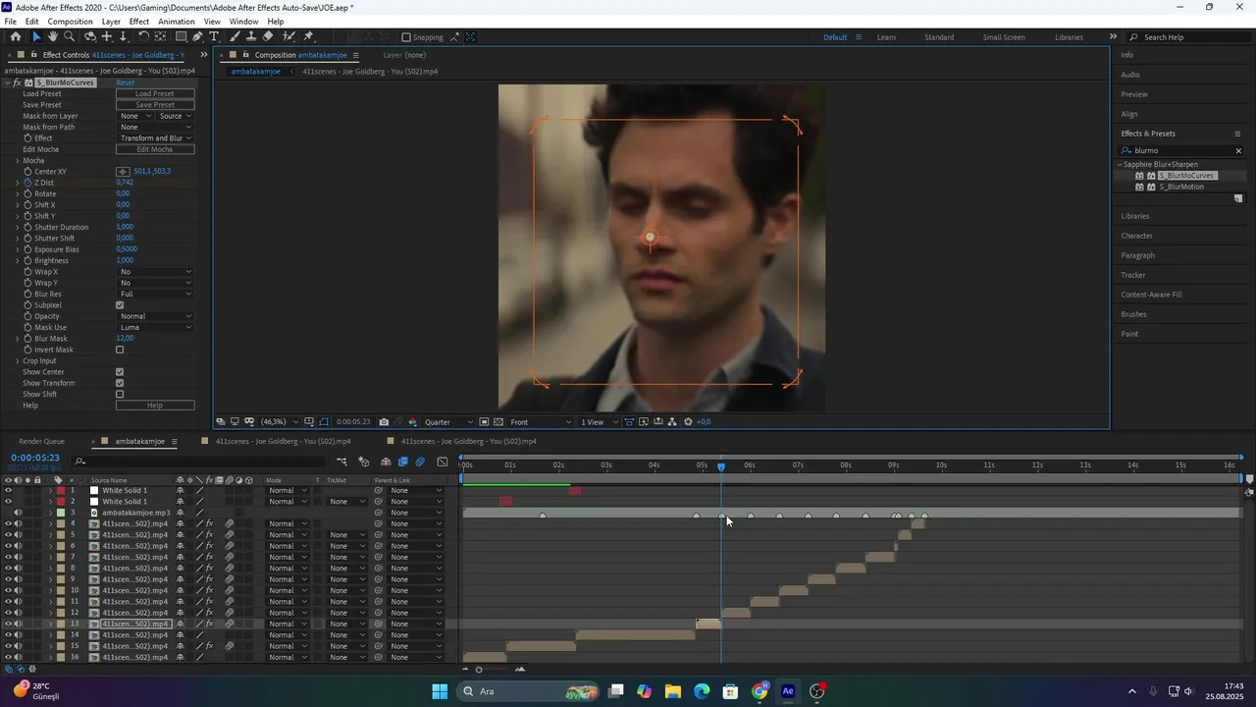Viewport: 1256px width, 707px height.
Task: Open the Mask Use Luma dropdown
Action: pyautogui.click(x=155, y=327)
